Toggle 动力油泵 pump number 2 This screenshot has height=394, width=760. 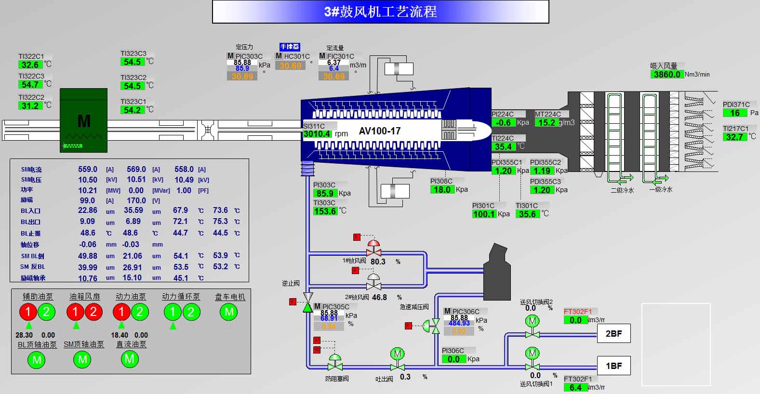[140, 312]
